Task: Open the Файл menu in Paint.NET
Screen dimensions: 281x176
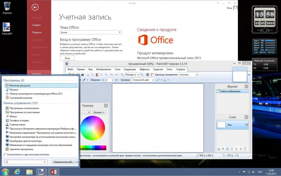Action: click(71, 69)
